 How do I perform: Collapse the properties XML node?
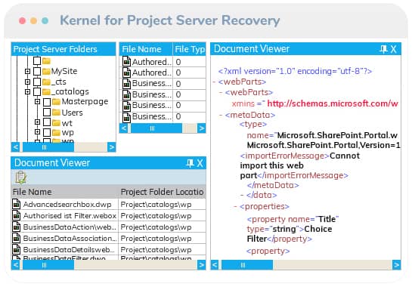[x=235, y=207]
